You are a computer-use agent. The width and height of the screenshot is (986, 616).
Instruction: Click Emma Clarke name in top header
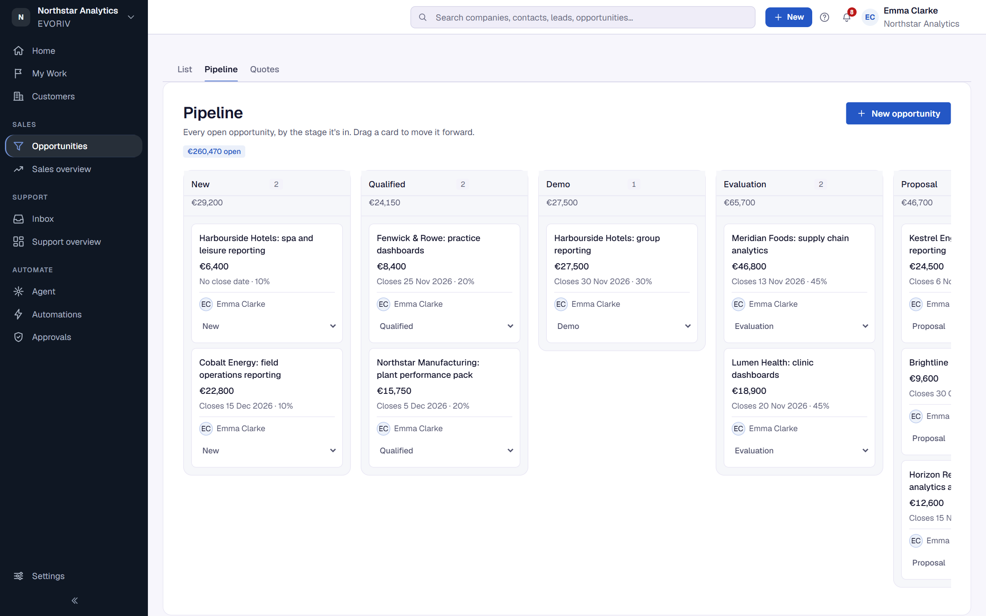[x=911, y=11]
